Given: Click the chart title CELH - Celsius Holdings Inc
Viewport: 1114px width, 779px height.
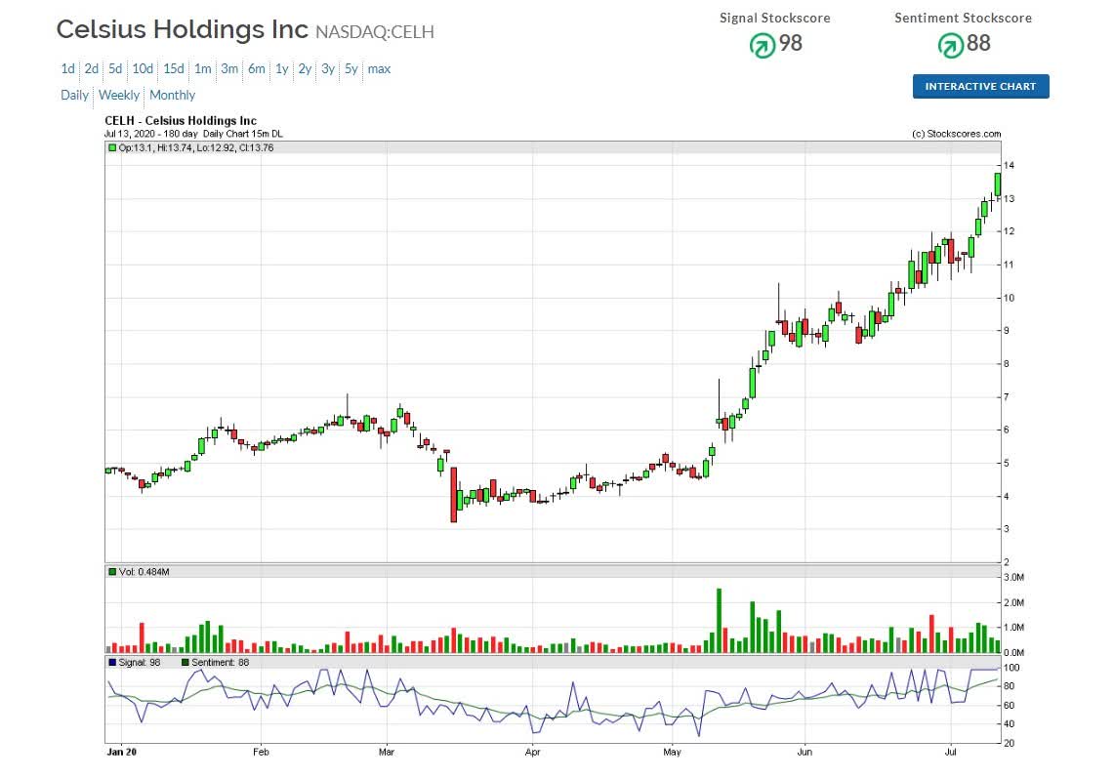Looking at the screenshot, I should click(181, 121).
